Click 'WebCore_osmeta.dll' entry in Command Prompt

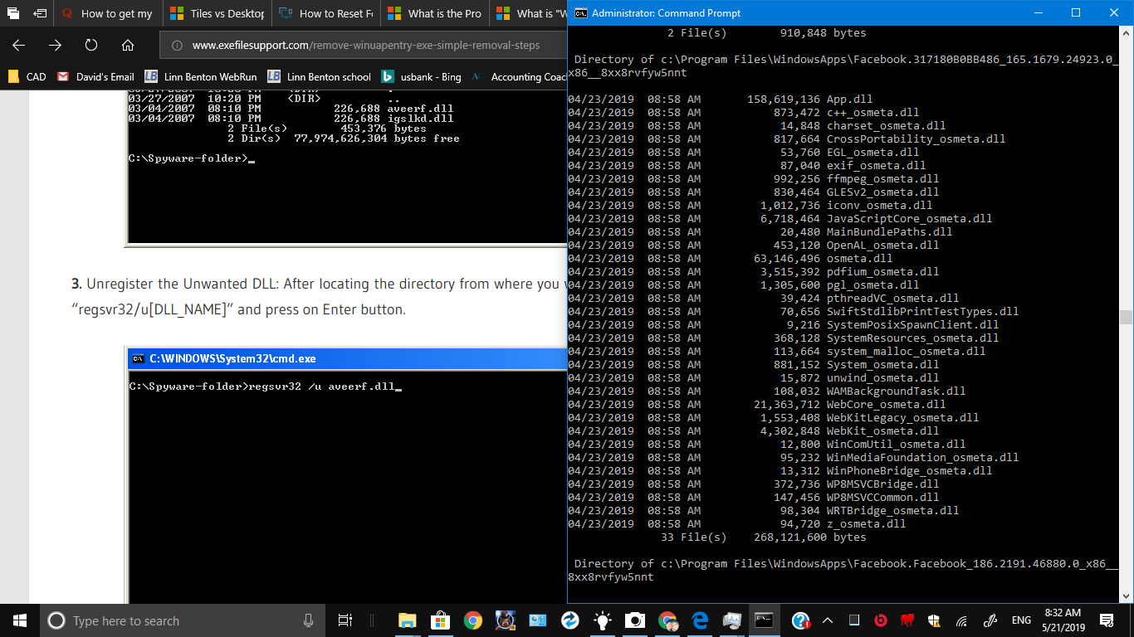pos(886,405)
